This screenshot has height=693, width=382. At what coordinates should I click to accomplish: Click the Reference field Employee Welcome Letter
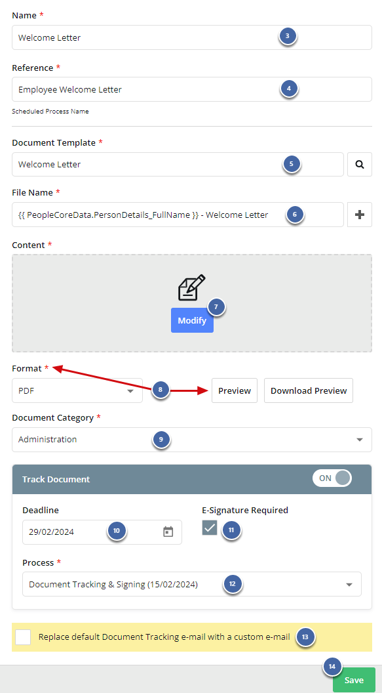tap(192, 89)
